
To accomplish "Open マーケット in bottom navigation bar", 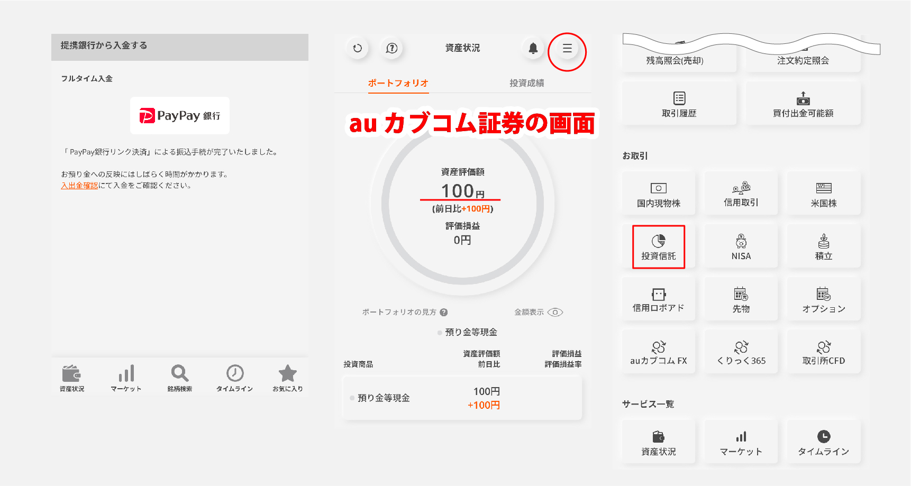I will pos(126,378).
